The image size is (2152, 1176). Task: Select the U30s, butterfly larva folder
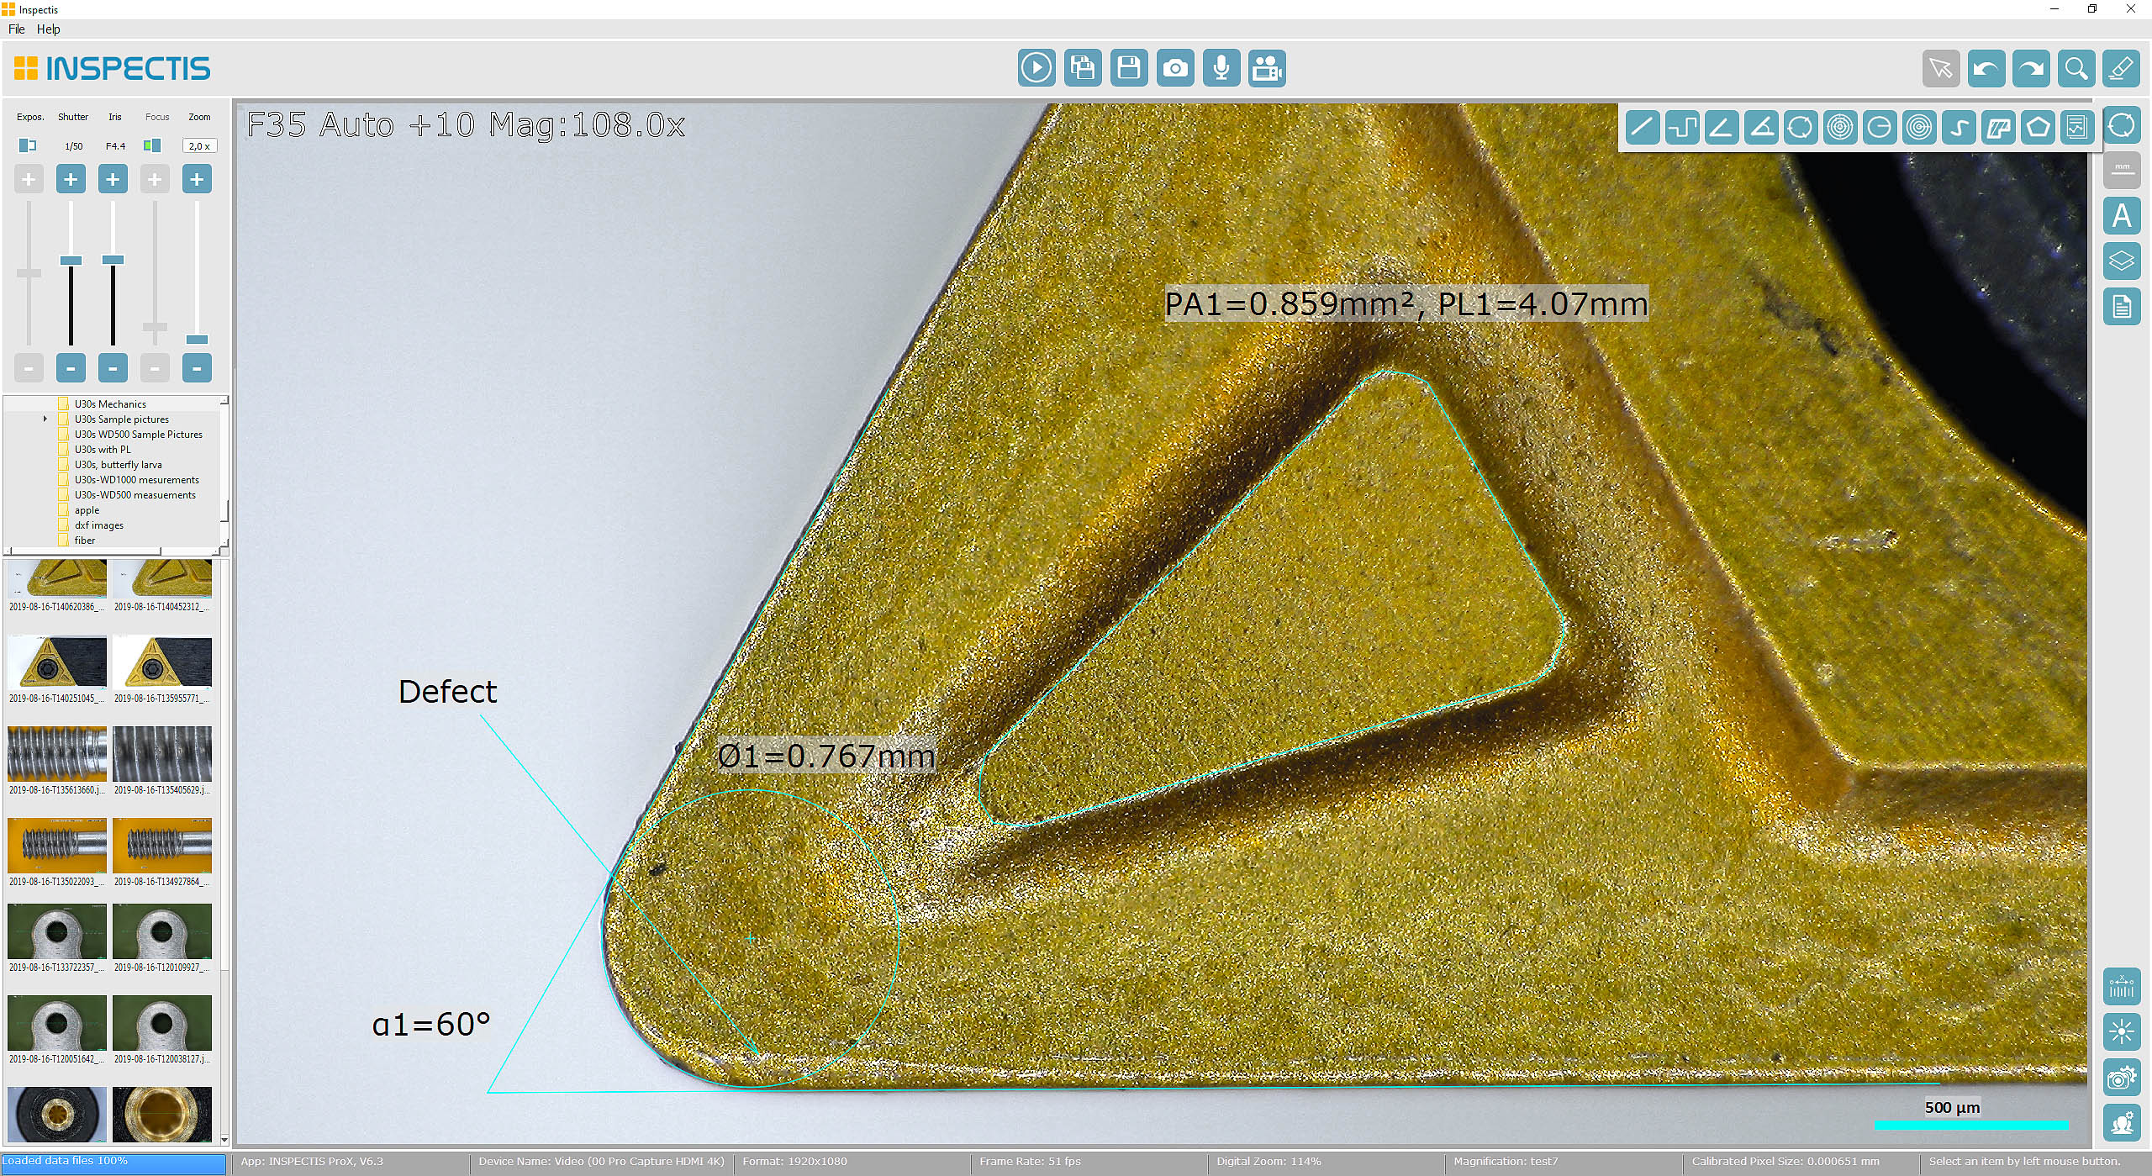(x=118, y=465)
